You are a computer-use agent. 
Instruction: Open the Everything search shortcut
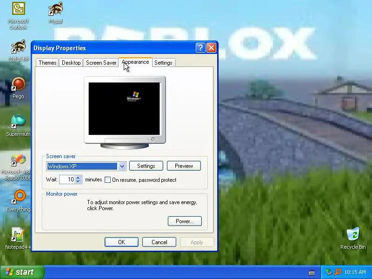tap(18, 201)
